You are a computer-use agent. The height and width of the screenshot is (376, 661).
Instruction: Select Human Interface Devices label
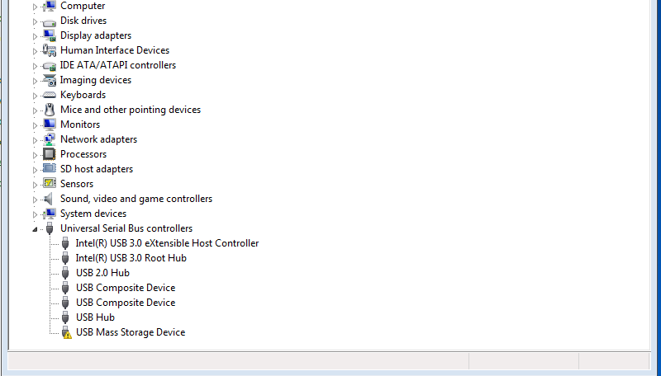coord(115,50)
